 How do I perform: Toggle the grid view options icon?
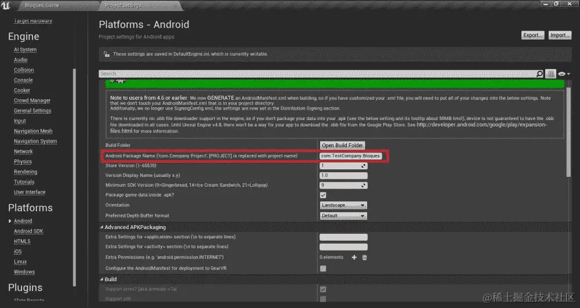pos(550,74)
